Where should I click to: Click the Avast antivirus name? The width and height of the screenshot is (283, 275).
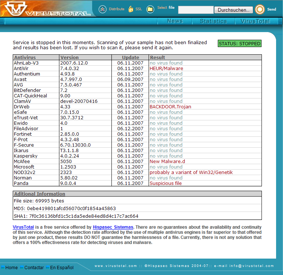[20, 79]
